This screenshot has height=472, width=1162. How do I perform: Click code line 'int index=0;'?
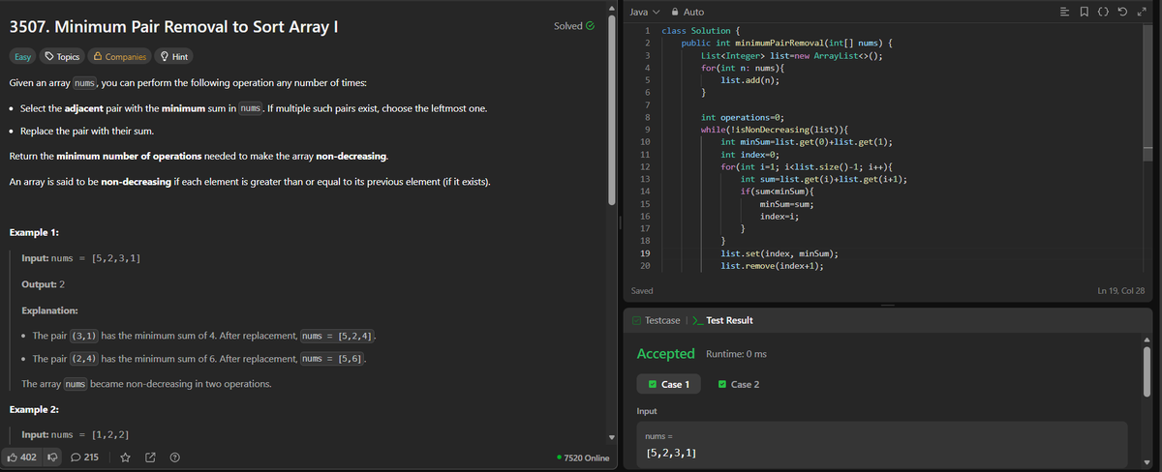[x=750, y=154]
